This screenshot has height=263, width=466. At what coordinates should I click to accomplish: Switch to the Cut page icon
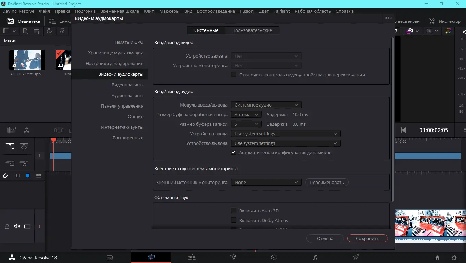(151, 258)
